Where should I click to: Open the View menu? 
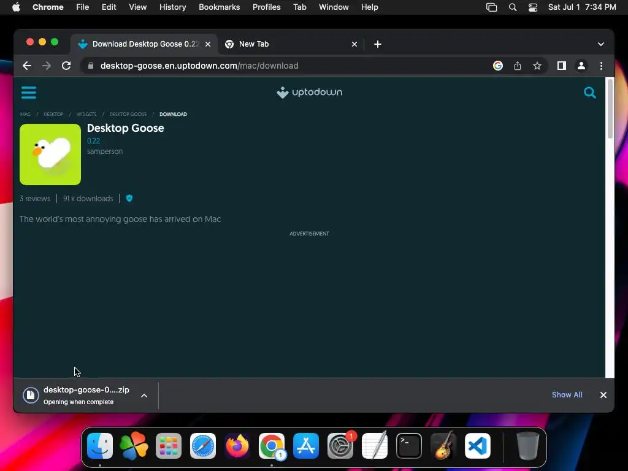click(137, 7)
